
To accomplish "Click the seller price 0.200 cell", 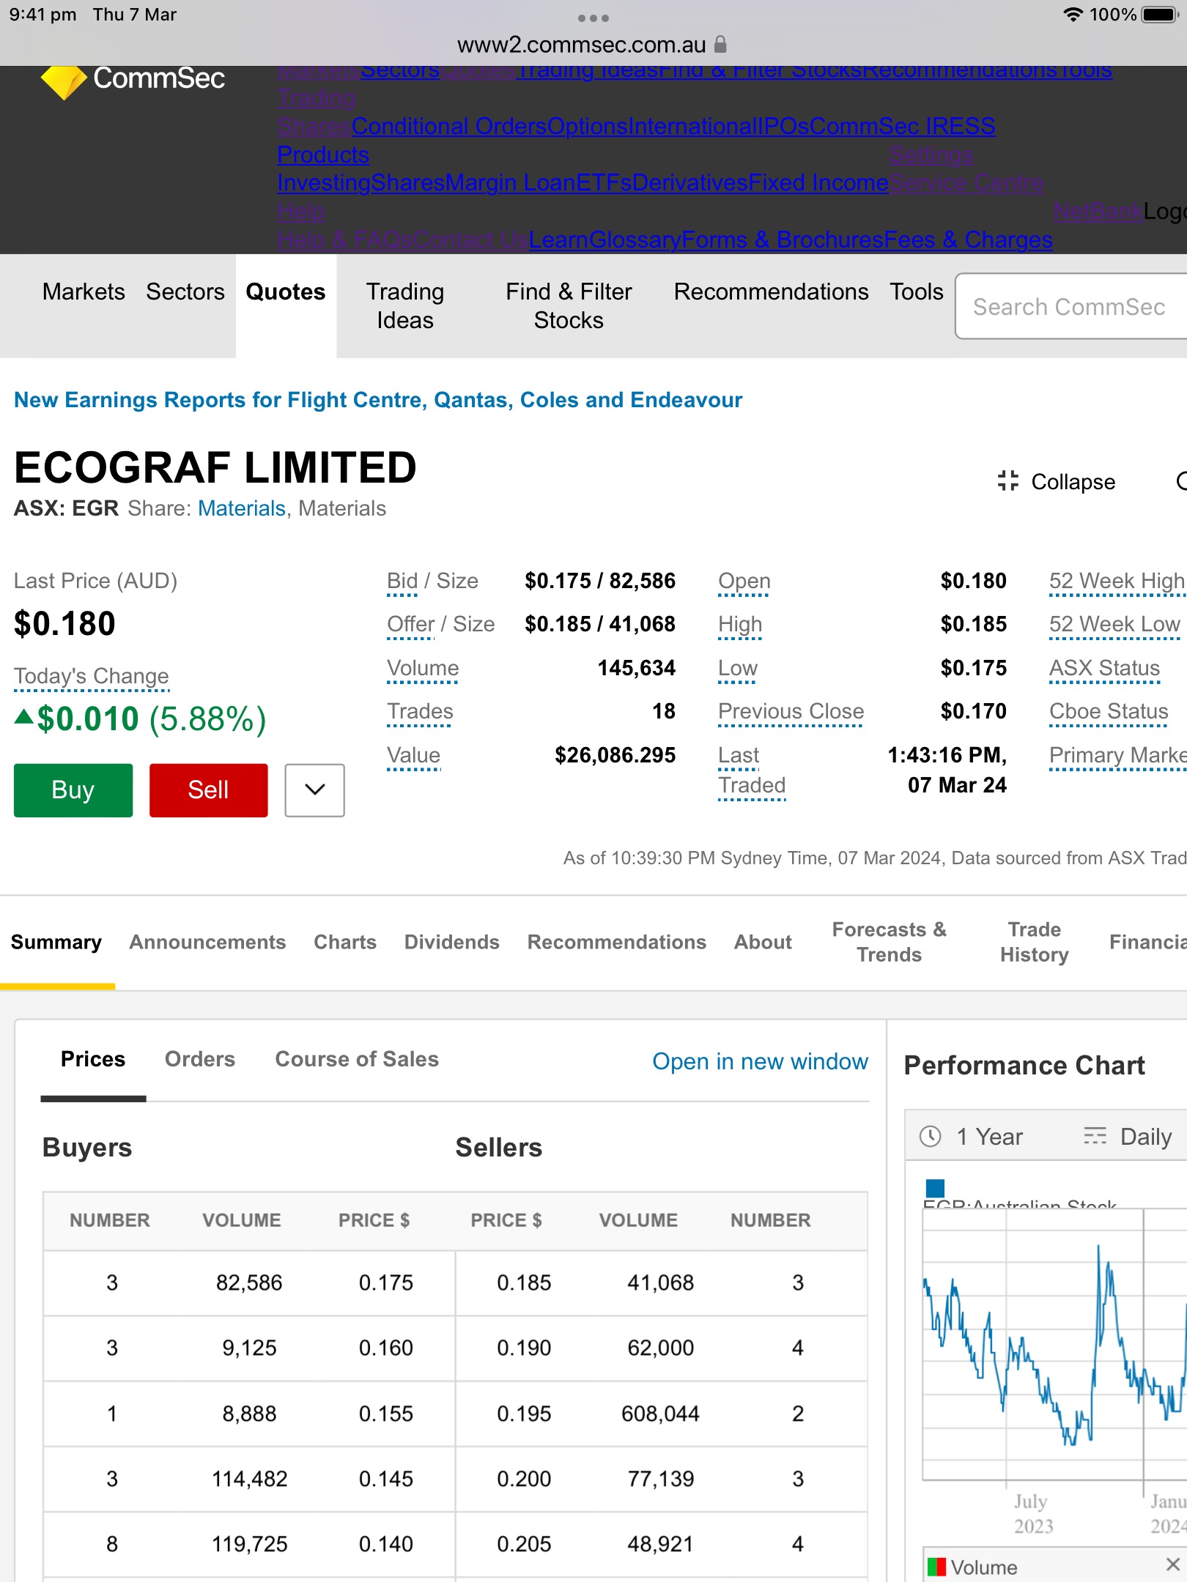I will (x=524, y=1479).
